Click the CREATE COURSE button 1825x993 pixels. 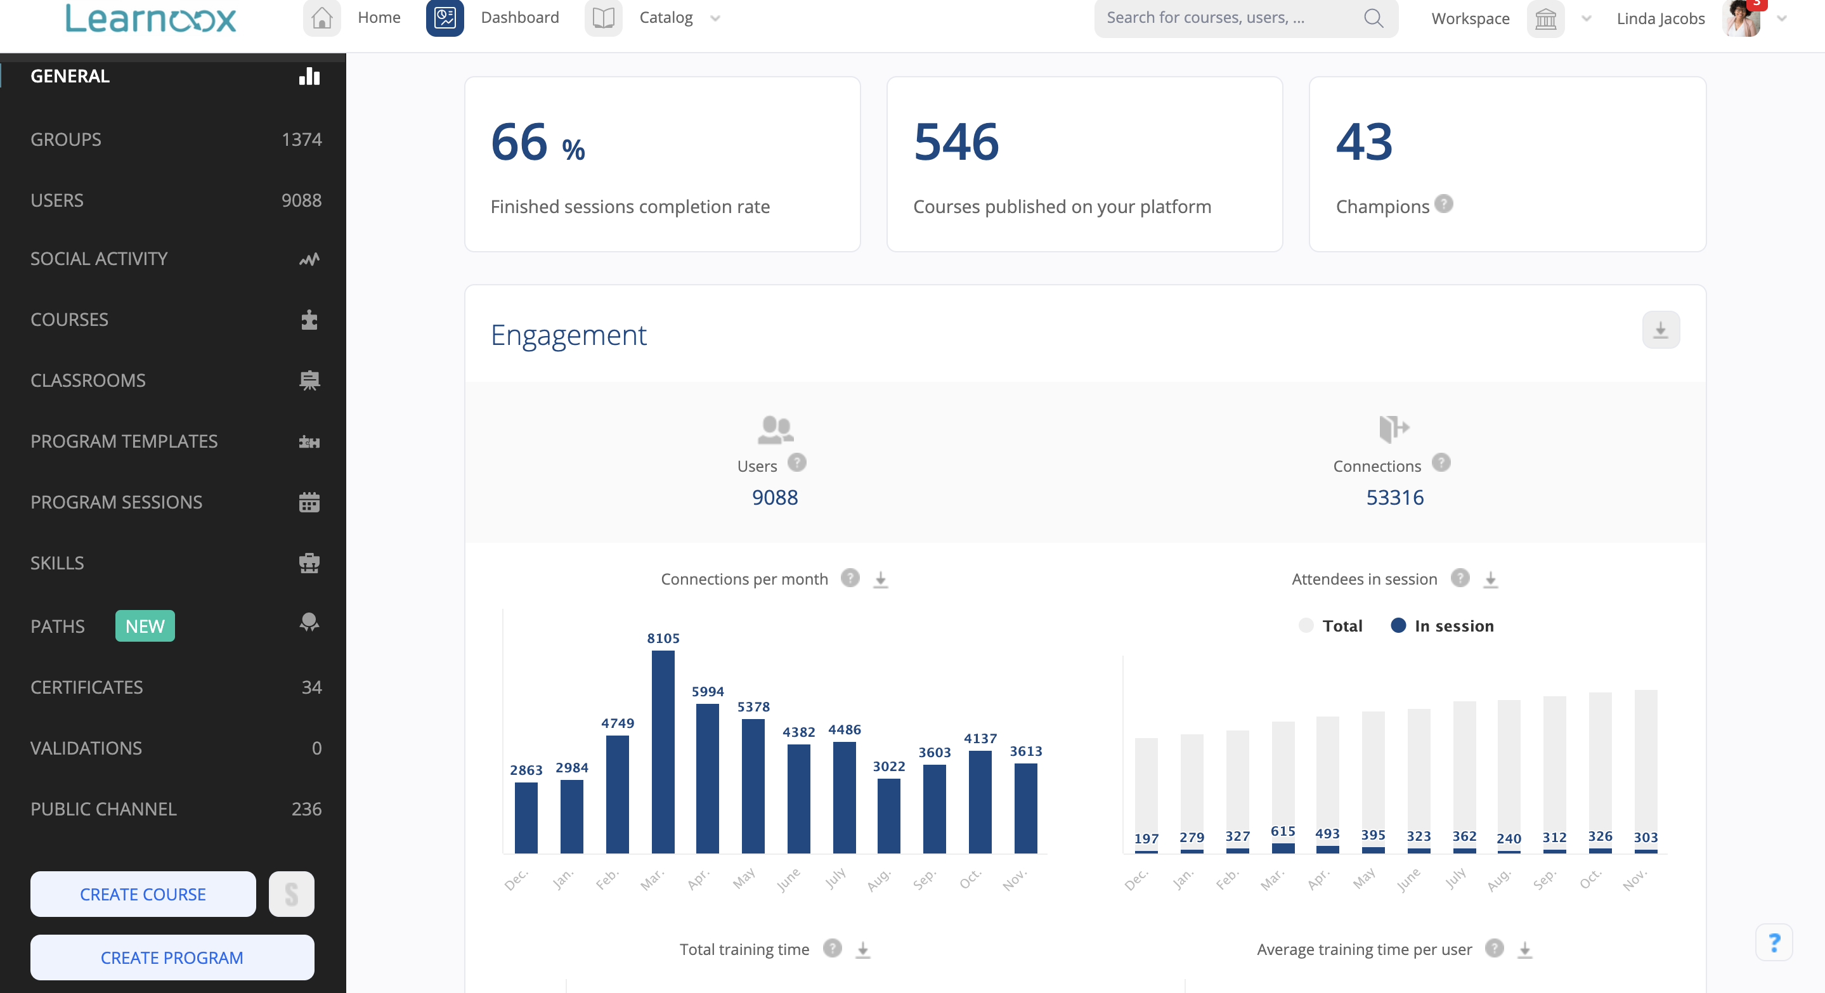(x=143, y=894)
